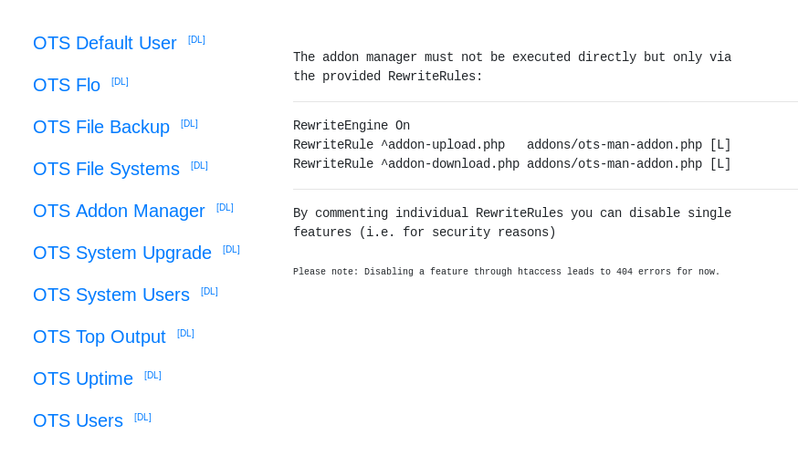798x456 pixels.
Task: Click the DL link for OTS File Backup
Action: point(189,124)
